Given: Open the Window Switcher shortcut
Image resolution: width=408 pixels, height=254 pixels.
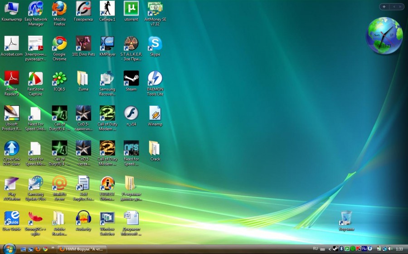Looking at the screenshot, I should 107,223.
